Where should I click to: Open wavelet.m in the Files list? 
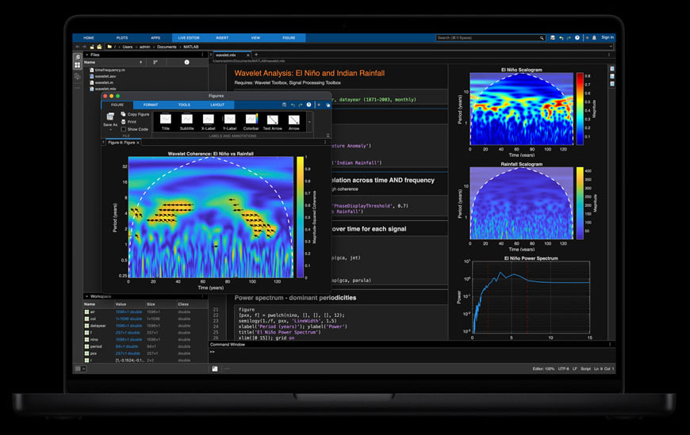(105, 82)
